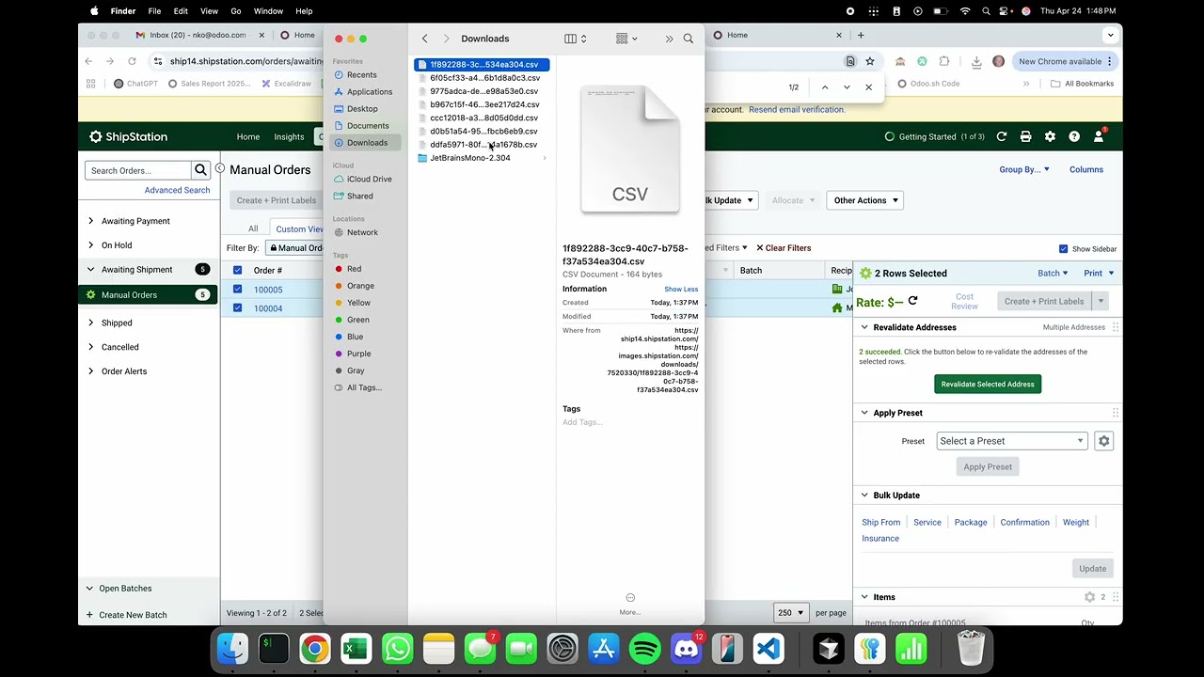Click the search orders magnifier button
Image resolution: width=1204 pixels, height=677 pixels.
[200, 170]
